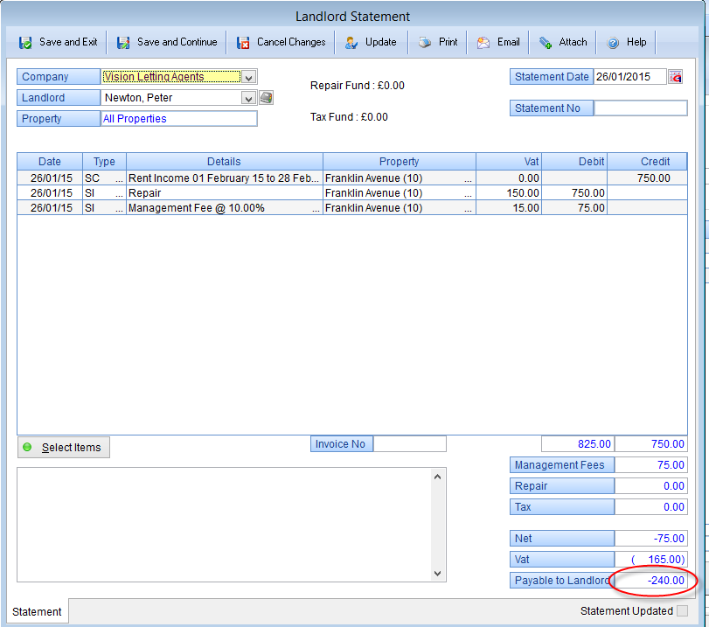The height and width of the screenshot is (627, 709).
Task: Click the landlord record icon beside Newton, Peter
Action: (267, 98)
